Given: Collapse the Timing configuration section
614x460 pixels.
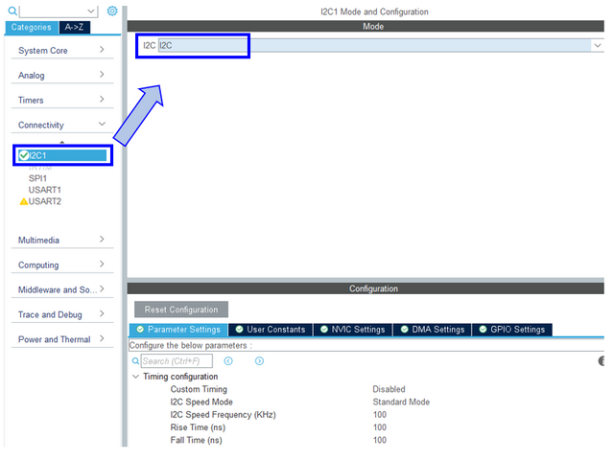Looking at the screenshot, I should tap(135, 377).
